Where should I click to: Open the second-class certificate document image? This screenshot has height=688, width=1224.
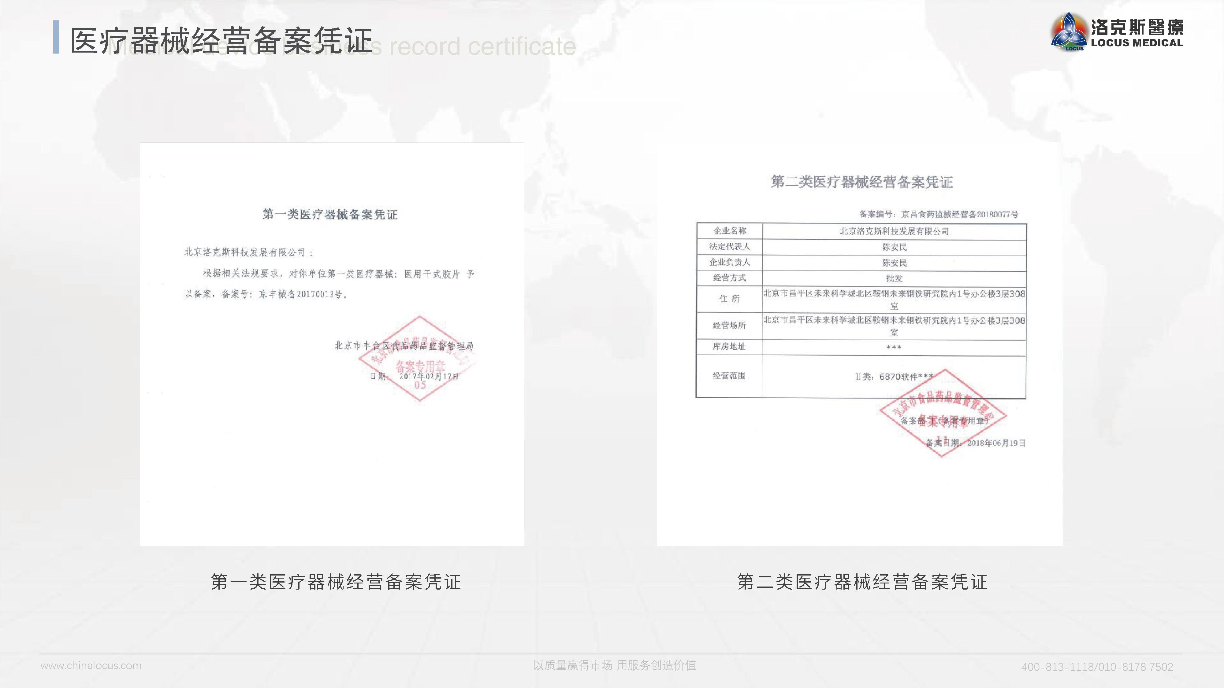860,344
